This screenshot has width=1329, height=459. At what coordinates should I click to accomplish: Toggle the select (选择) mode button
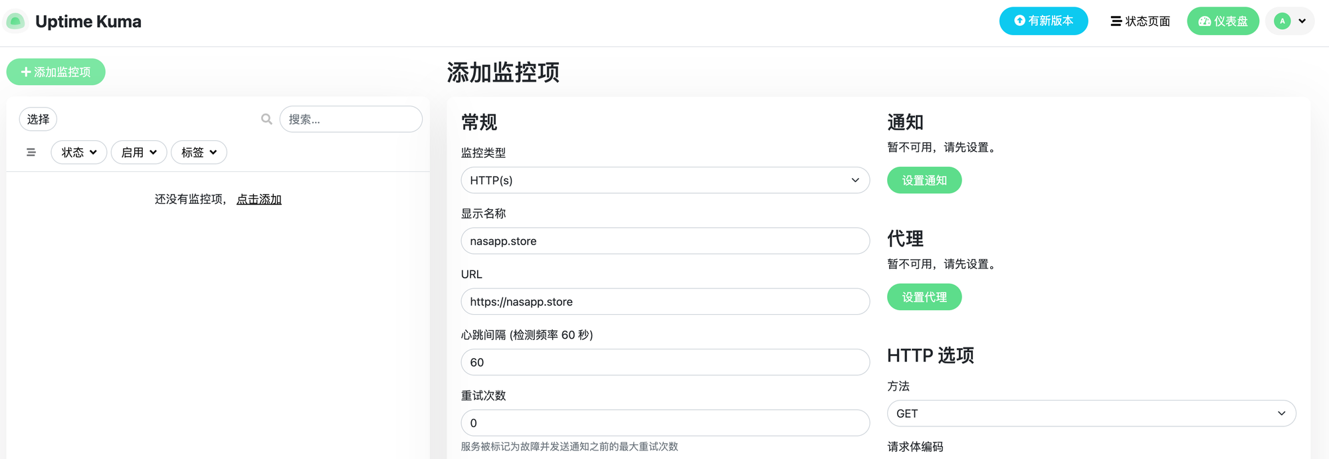(38, 120)
